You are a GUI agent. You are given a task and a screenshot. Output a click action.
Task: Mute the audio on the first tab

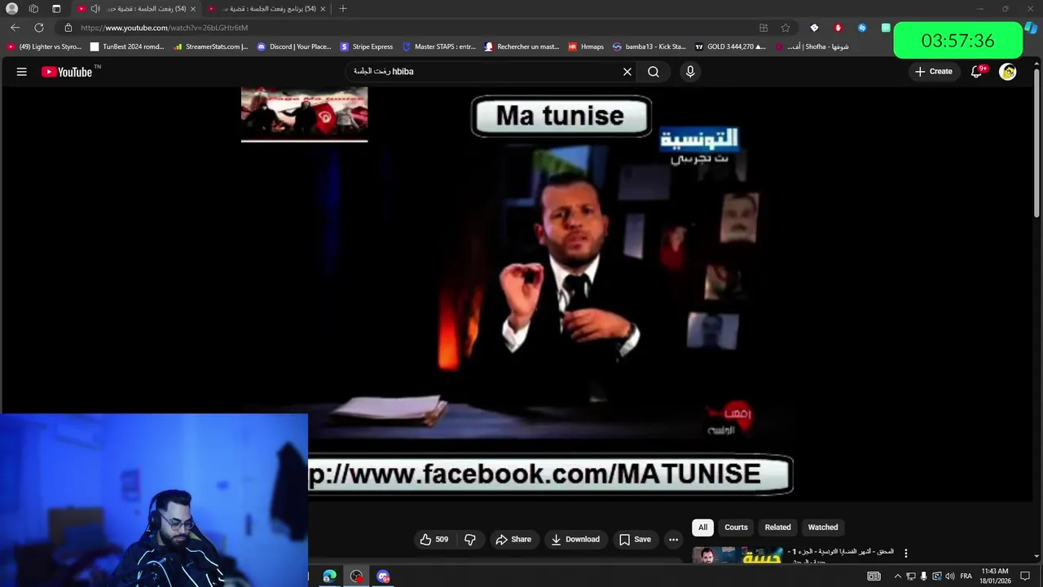tap(95, 9)
